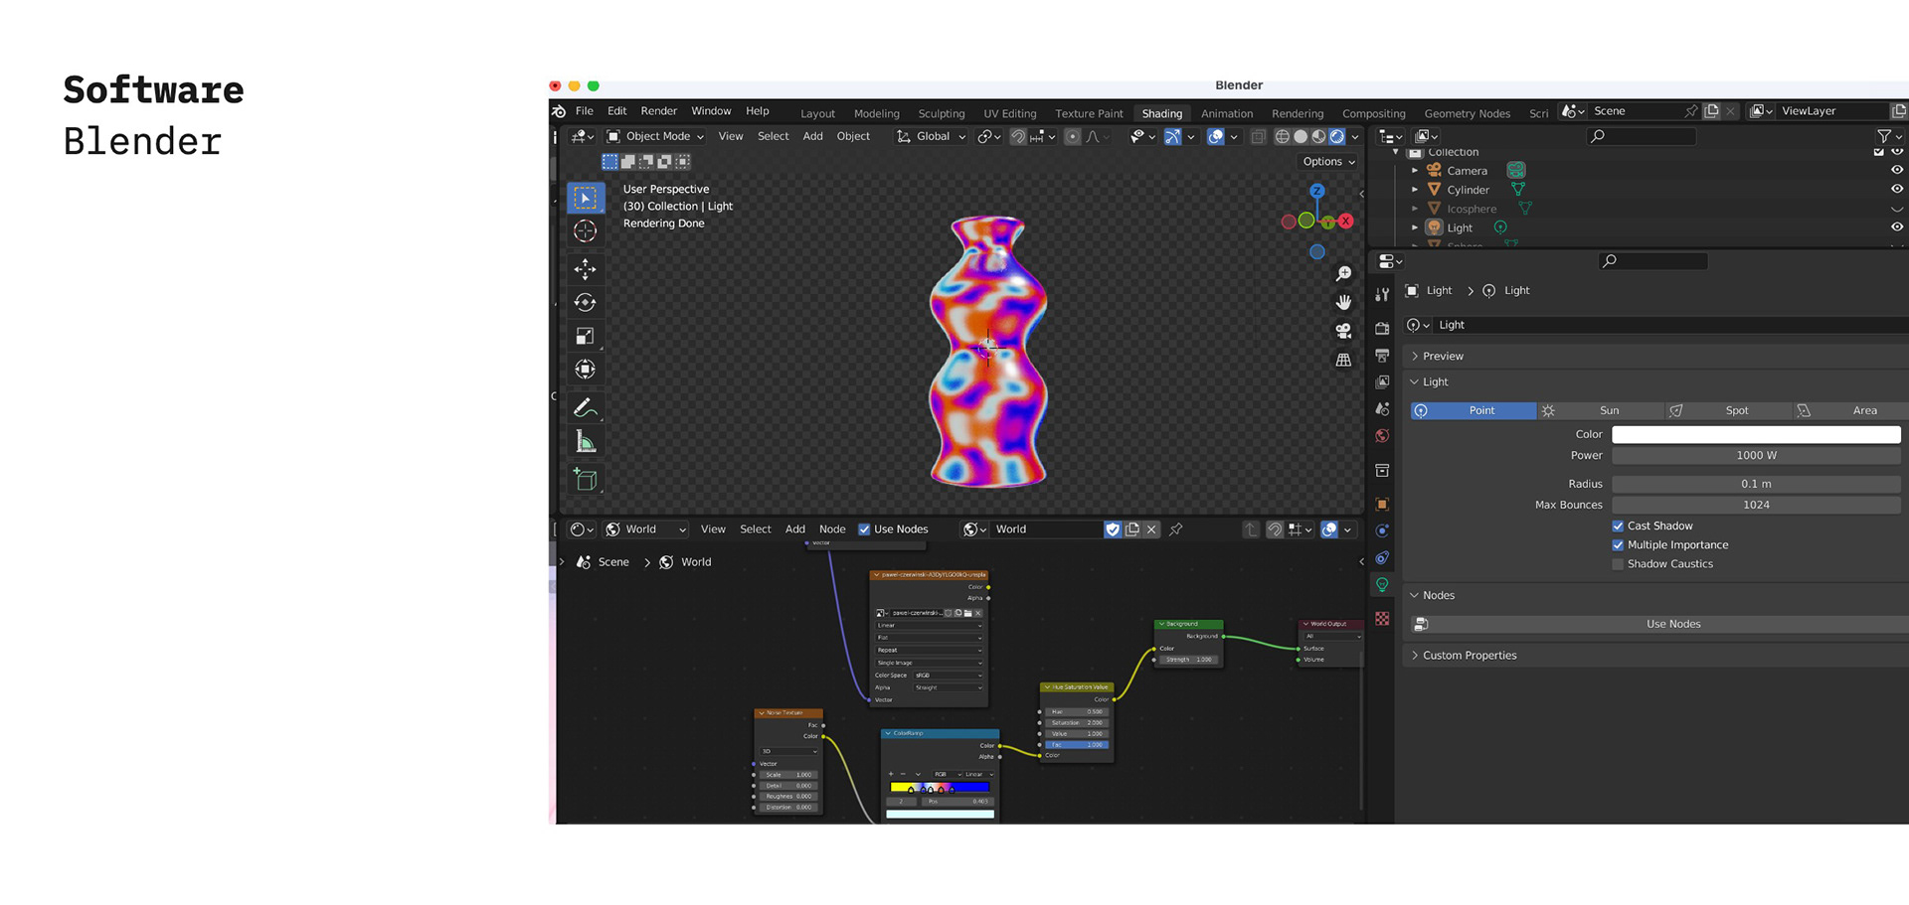
Task: Pin the World node tree
Action: [x=1176, y=529]
